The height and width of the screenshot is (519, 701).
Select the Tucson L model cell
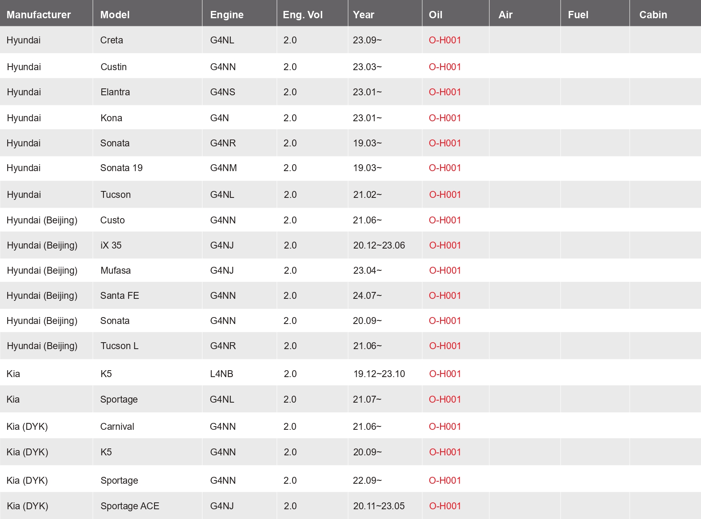(119, 346)
